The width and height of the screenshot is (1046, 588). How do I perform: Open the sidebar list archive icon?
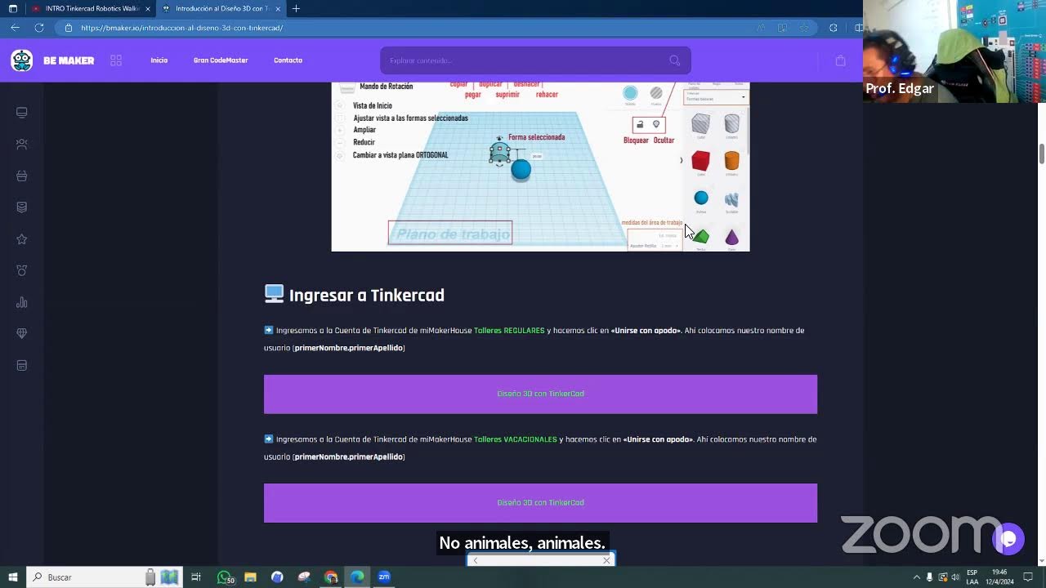coord(22,365)
